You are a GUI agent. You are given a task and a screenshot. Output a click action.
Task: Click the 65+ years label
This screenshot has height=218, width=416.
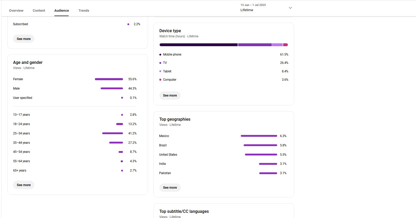point(20,171)
